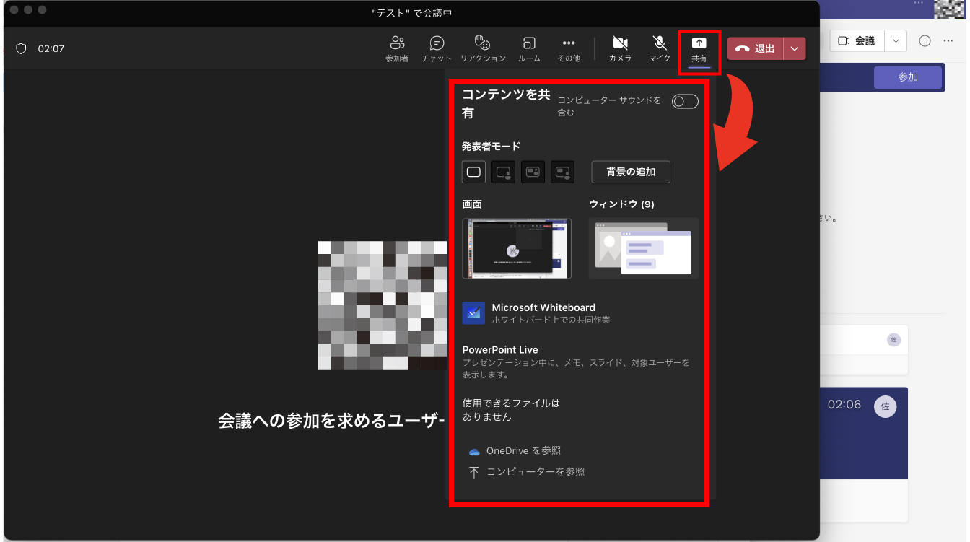The width and height of the screenshot is (970, 542).
Task: Select the 画面 screen thumbnail to share
Action: (517, 248)
